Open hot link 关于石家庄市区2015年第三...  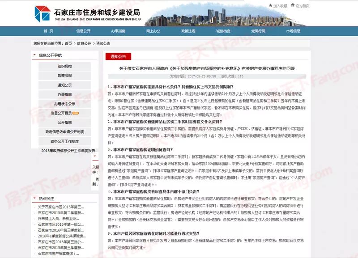61,207
